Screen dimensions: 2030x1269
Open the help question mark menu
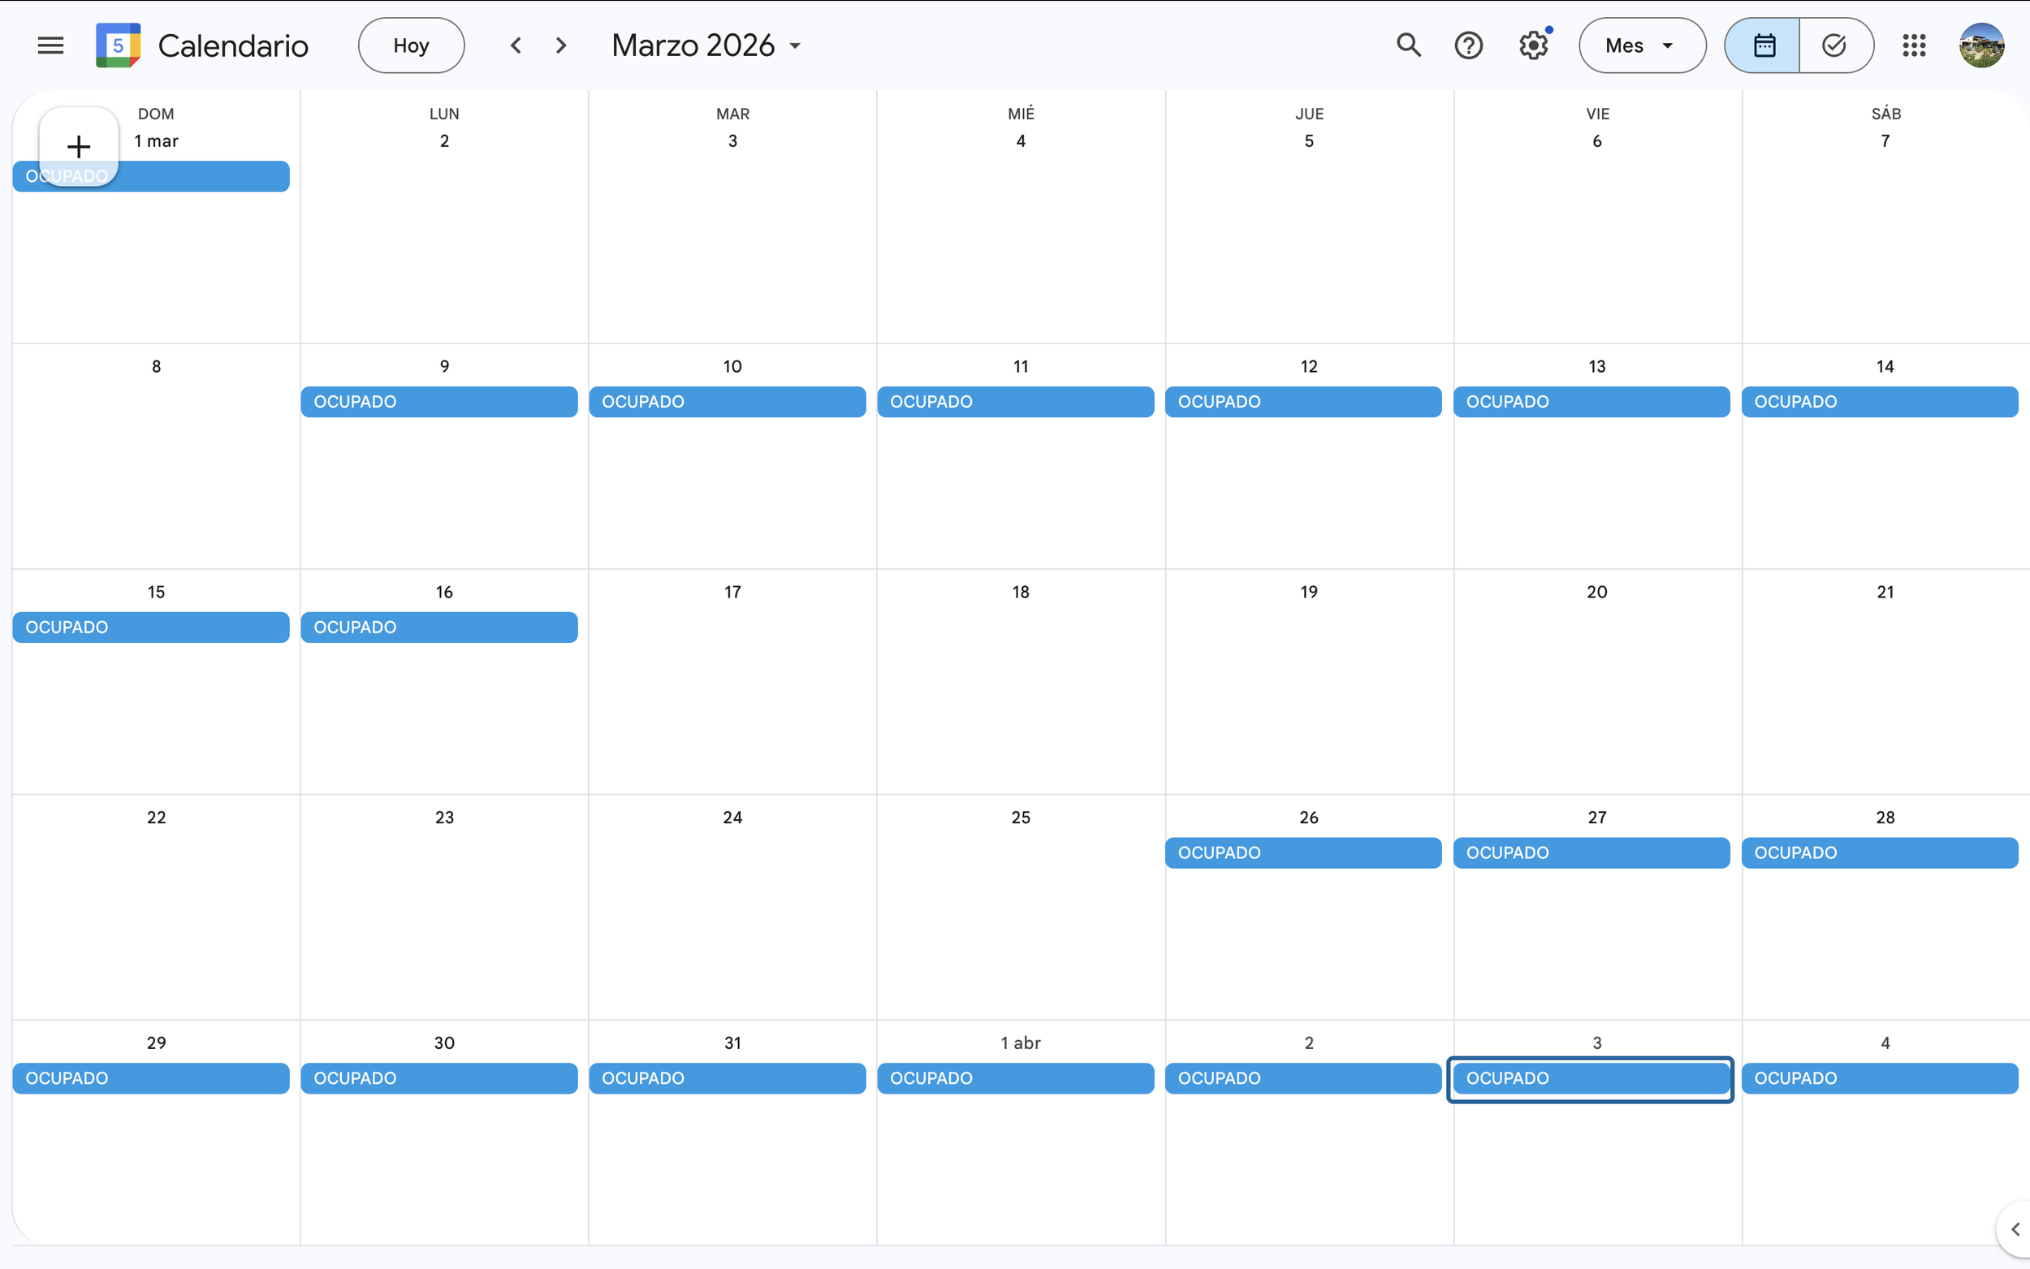(x=1468, y=45)
